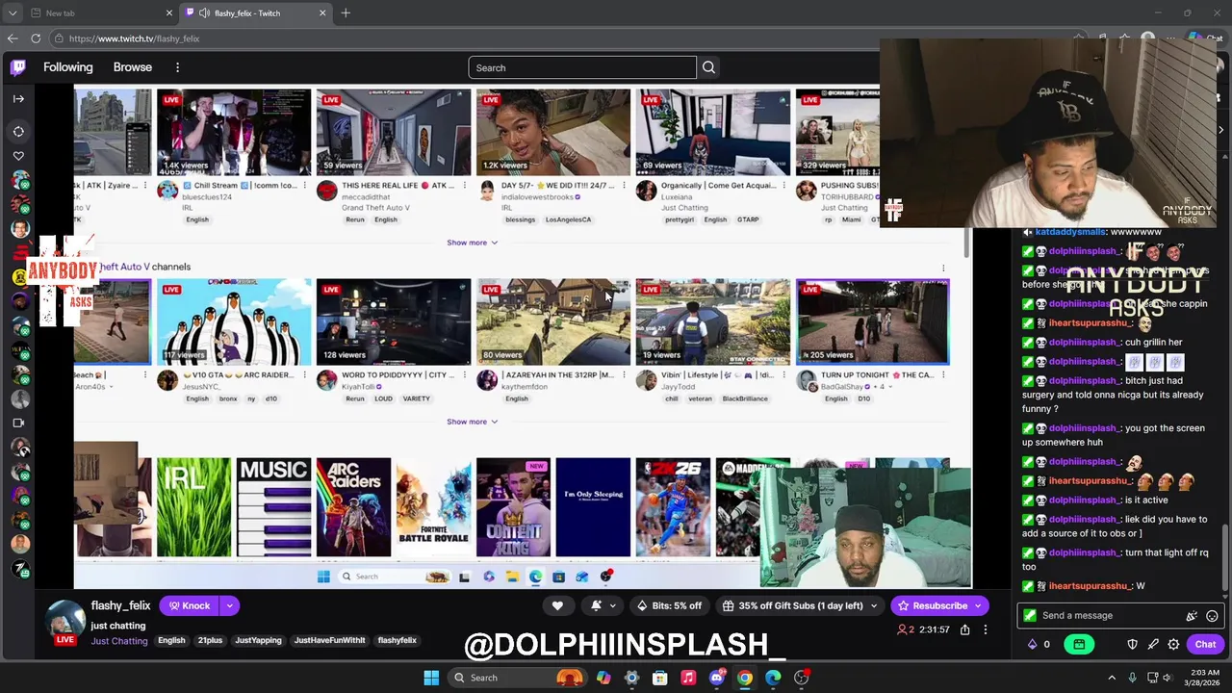The height and width of the screenshot is (693, 1232).
Task: Open the notification bell dropdown
Action: click(x=601, y=605)
